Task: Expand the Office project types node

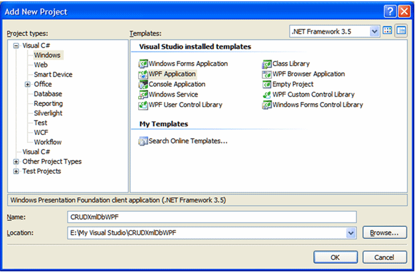Action: [x=27, y=85]
